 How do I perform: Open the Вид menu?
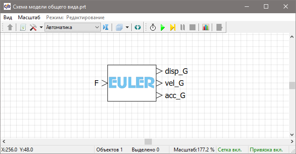pyautogui.click(x=8, y=17)
